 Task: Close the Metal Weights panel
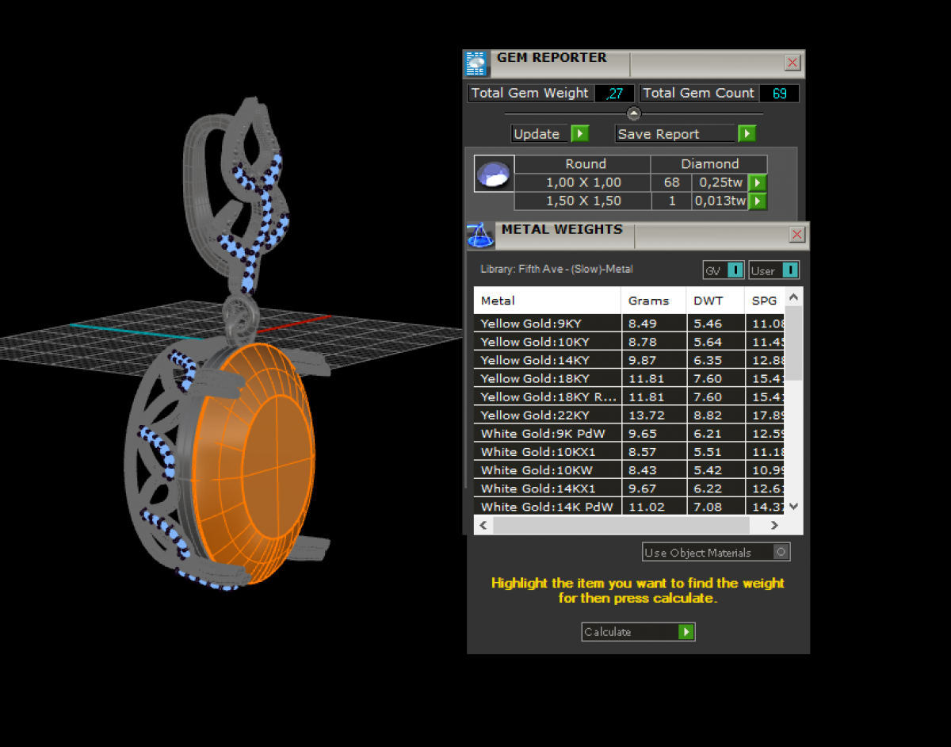click(796, 235)
